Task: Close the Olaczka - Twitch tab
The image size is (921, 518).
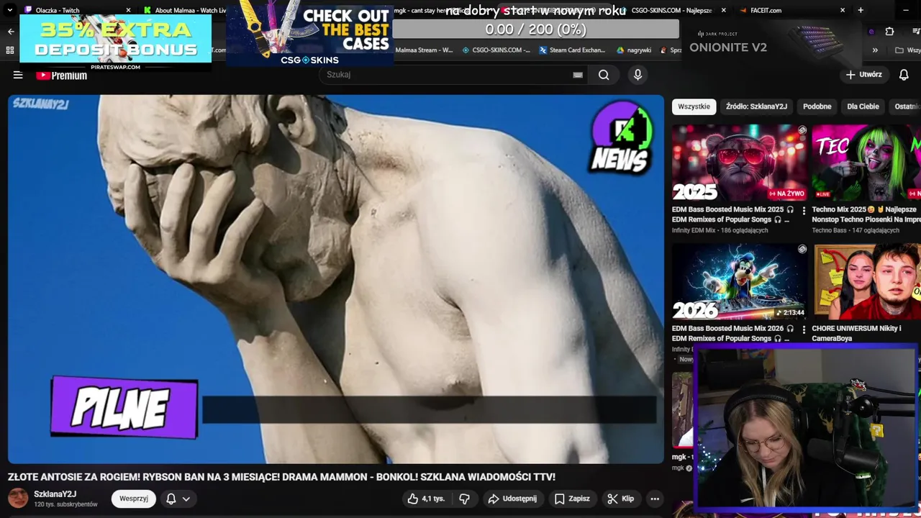Action: [x=128, y=10]
